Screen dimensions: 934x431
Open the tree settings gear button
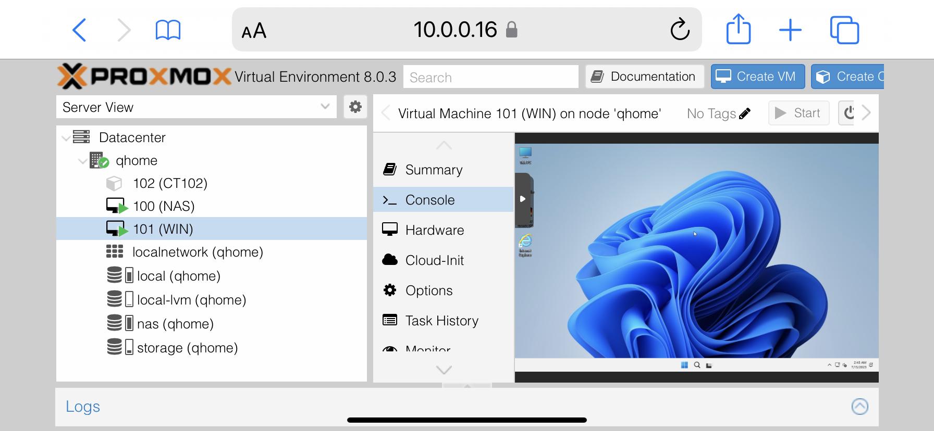355,107
